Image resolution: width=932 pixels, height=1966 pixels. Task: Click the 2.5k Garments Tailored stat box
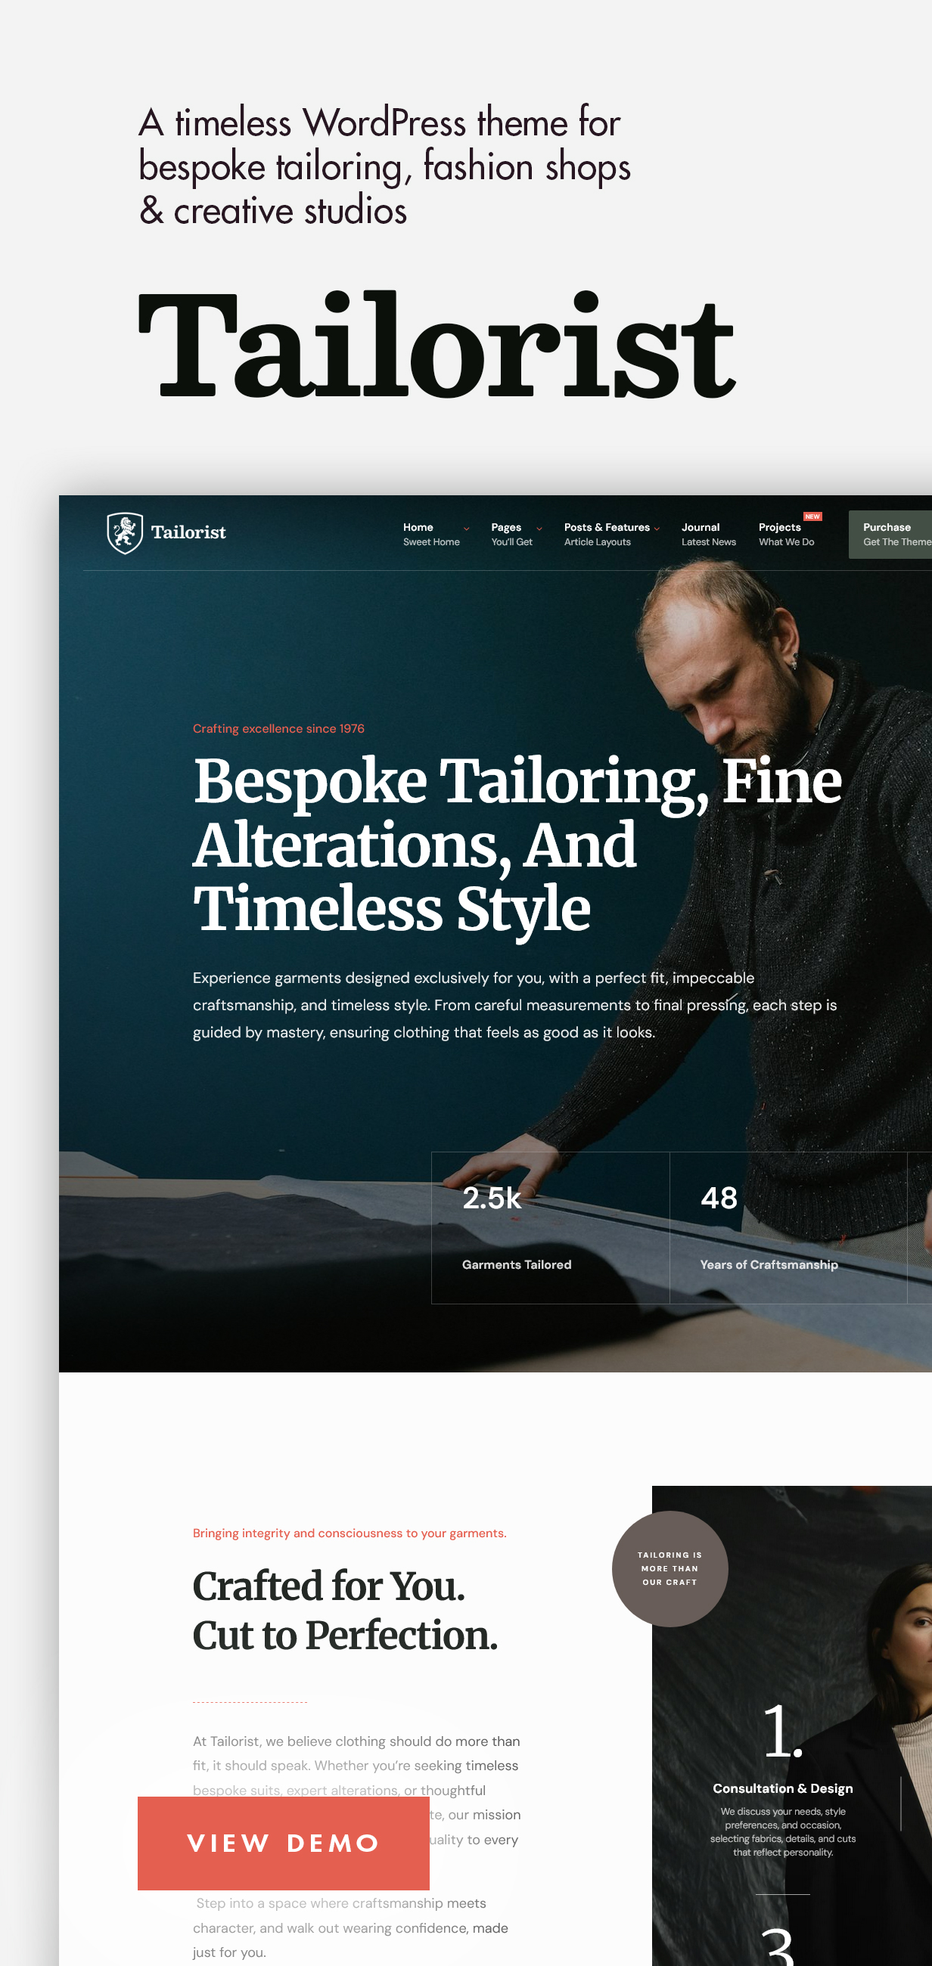pos(550,1227)
